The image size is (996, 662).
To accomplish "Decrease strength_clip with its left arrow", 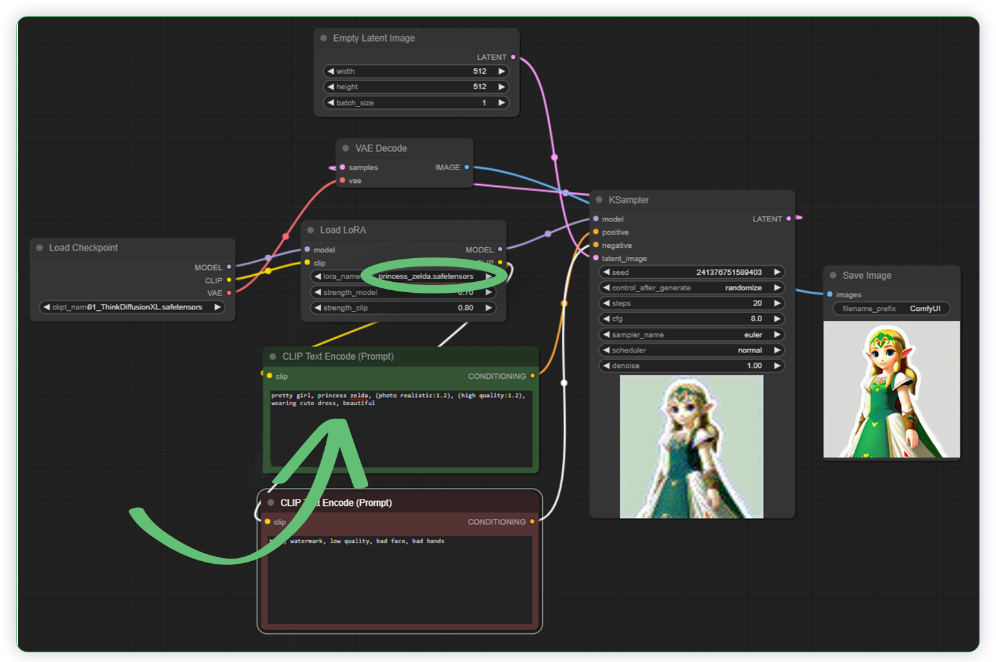I will 317,308.
